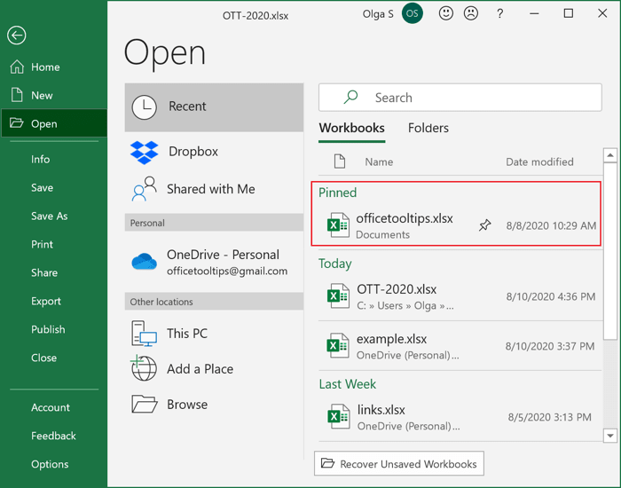Select Open in the left sidebar
Image resolution: width=621 pixels, height=488 pixels.
[53, 123]
